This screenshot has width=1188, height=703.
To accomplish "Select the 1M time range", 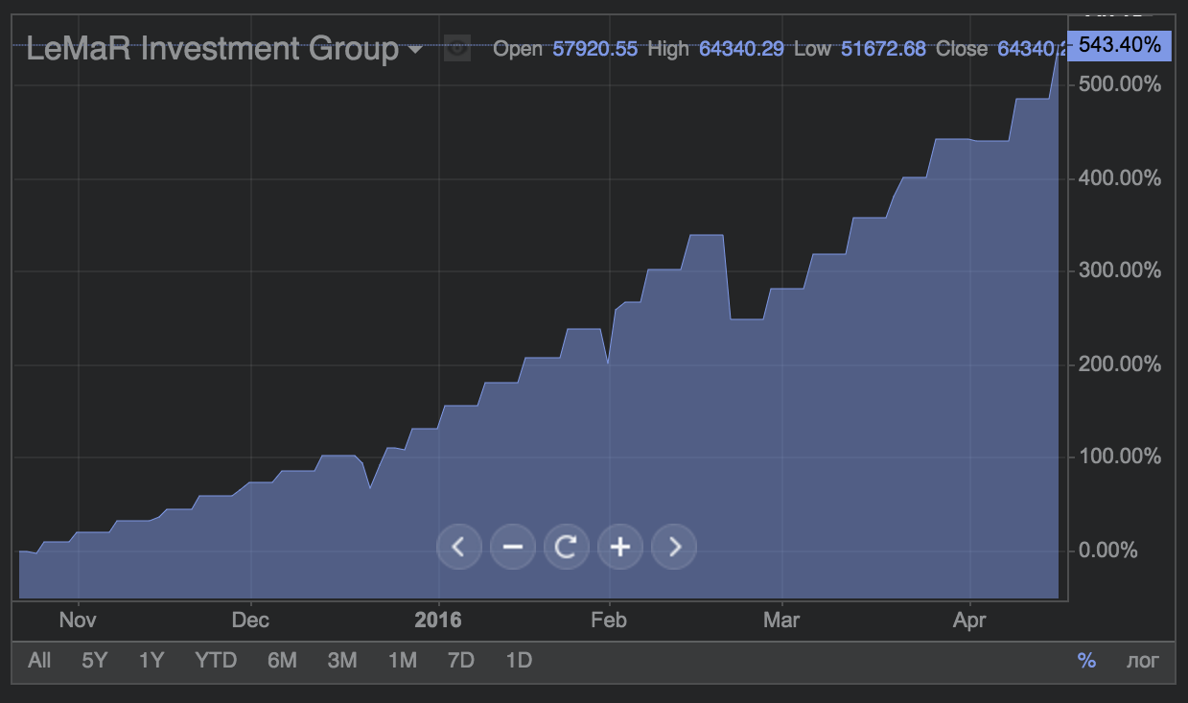I will pos(403,660).
